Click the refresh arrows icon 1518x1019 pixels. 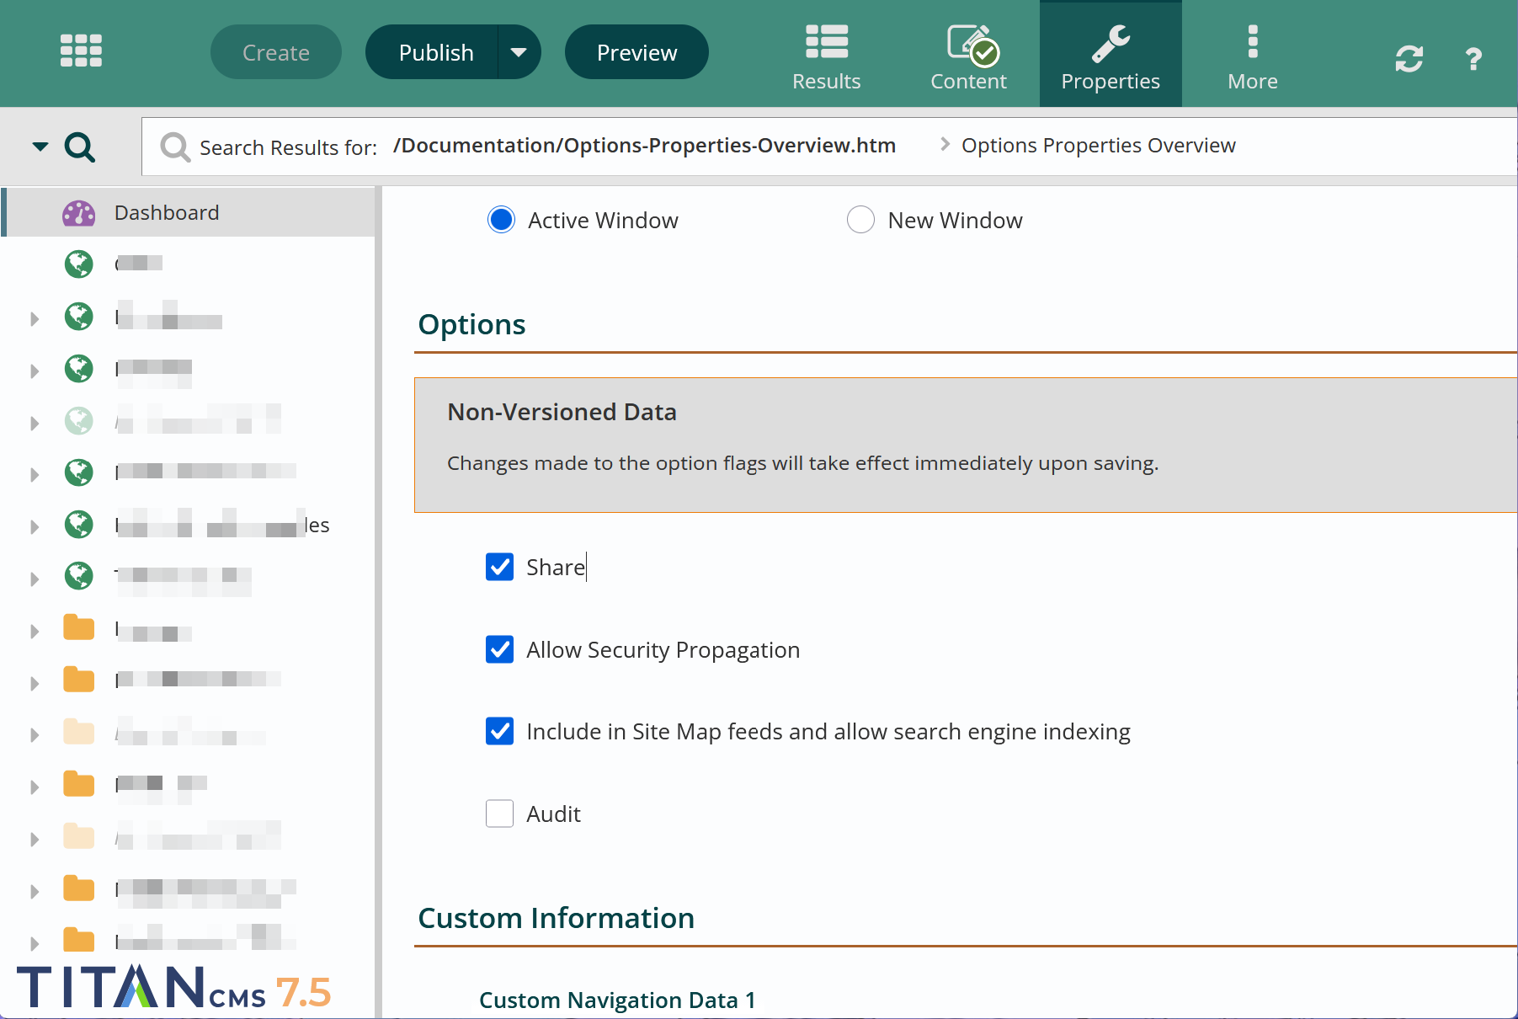click(1409, 59)
